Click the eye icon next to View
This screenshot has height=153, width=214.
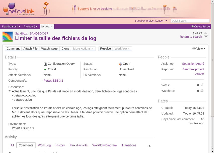click(x=194, y=48)
